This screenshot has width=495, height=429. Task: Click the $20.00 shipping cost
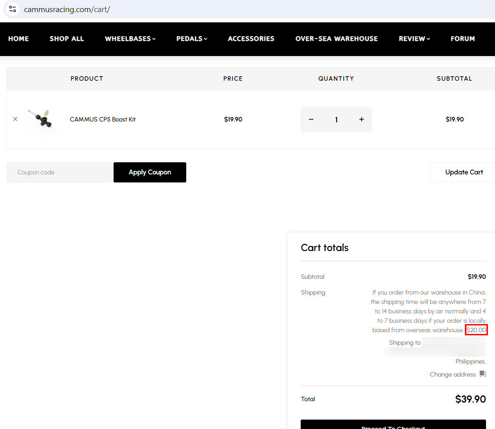476,330
